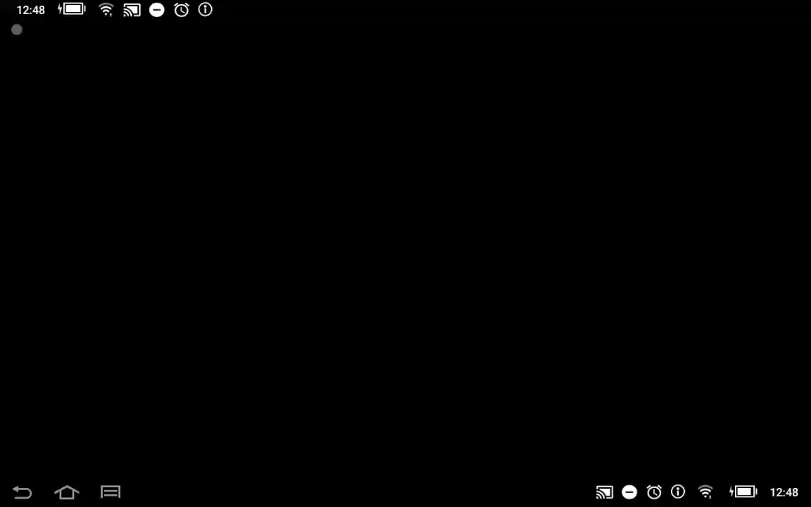Tap the info icon in the bottom system tray
Image resolution: width=811 pixels, height=507 pixels.
pos(678,492)
